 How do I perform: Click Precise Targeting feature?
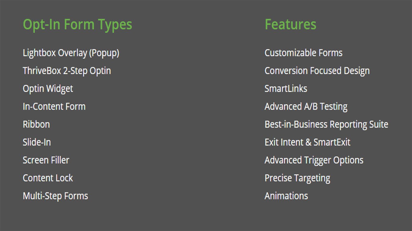click(297, 178)
